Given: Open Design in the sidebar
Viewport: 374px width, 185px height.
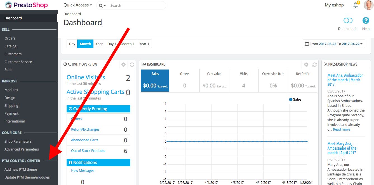Looking at the screenshot, I should tap(10, 98).
